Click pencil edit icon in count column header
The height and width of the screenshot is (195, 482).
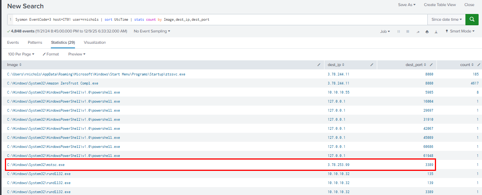(x=479, y=65)
